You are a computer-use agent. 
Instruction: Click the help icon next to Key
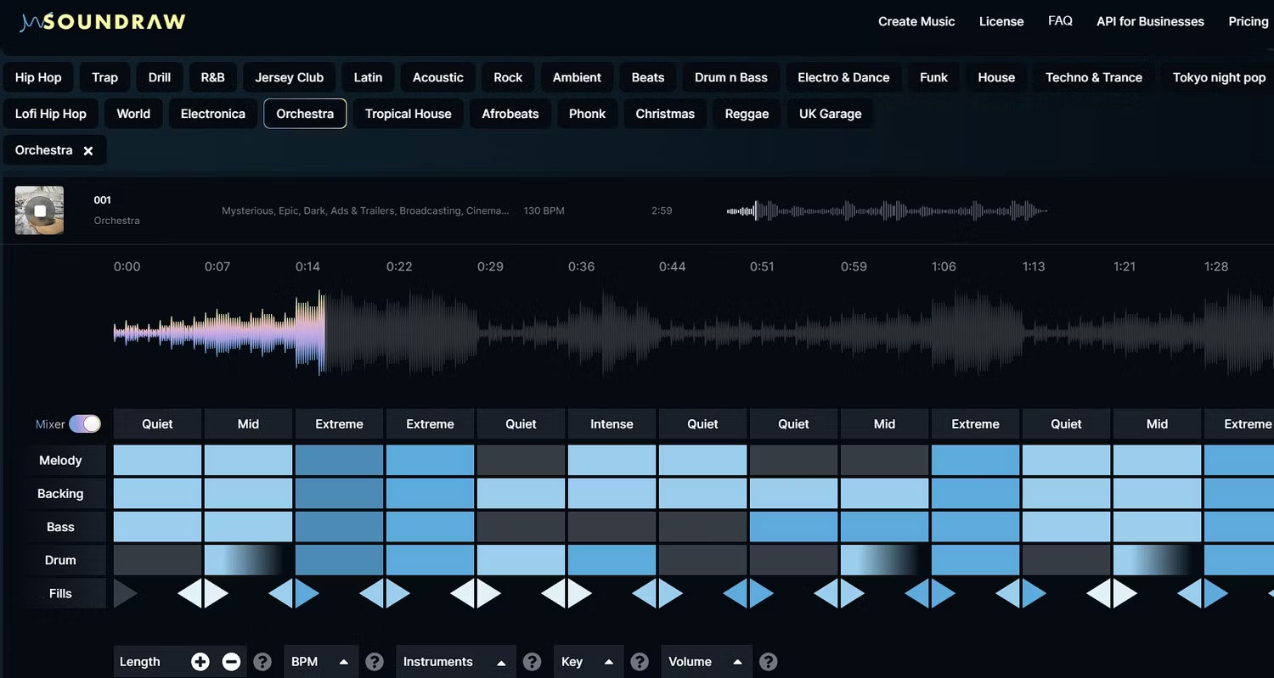[x=639, y=661]
